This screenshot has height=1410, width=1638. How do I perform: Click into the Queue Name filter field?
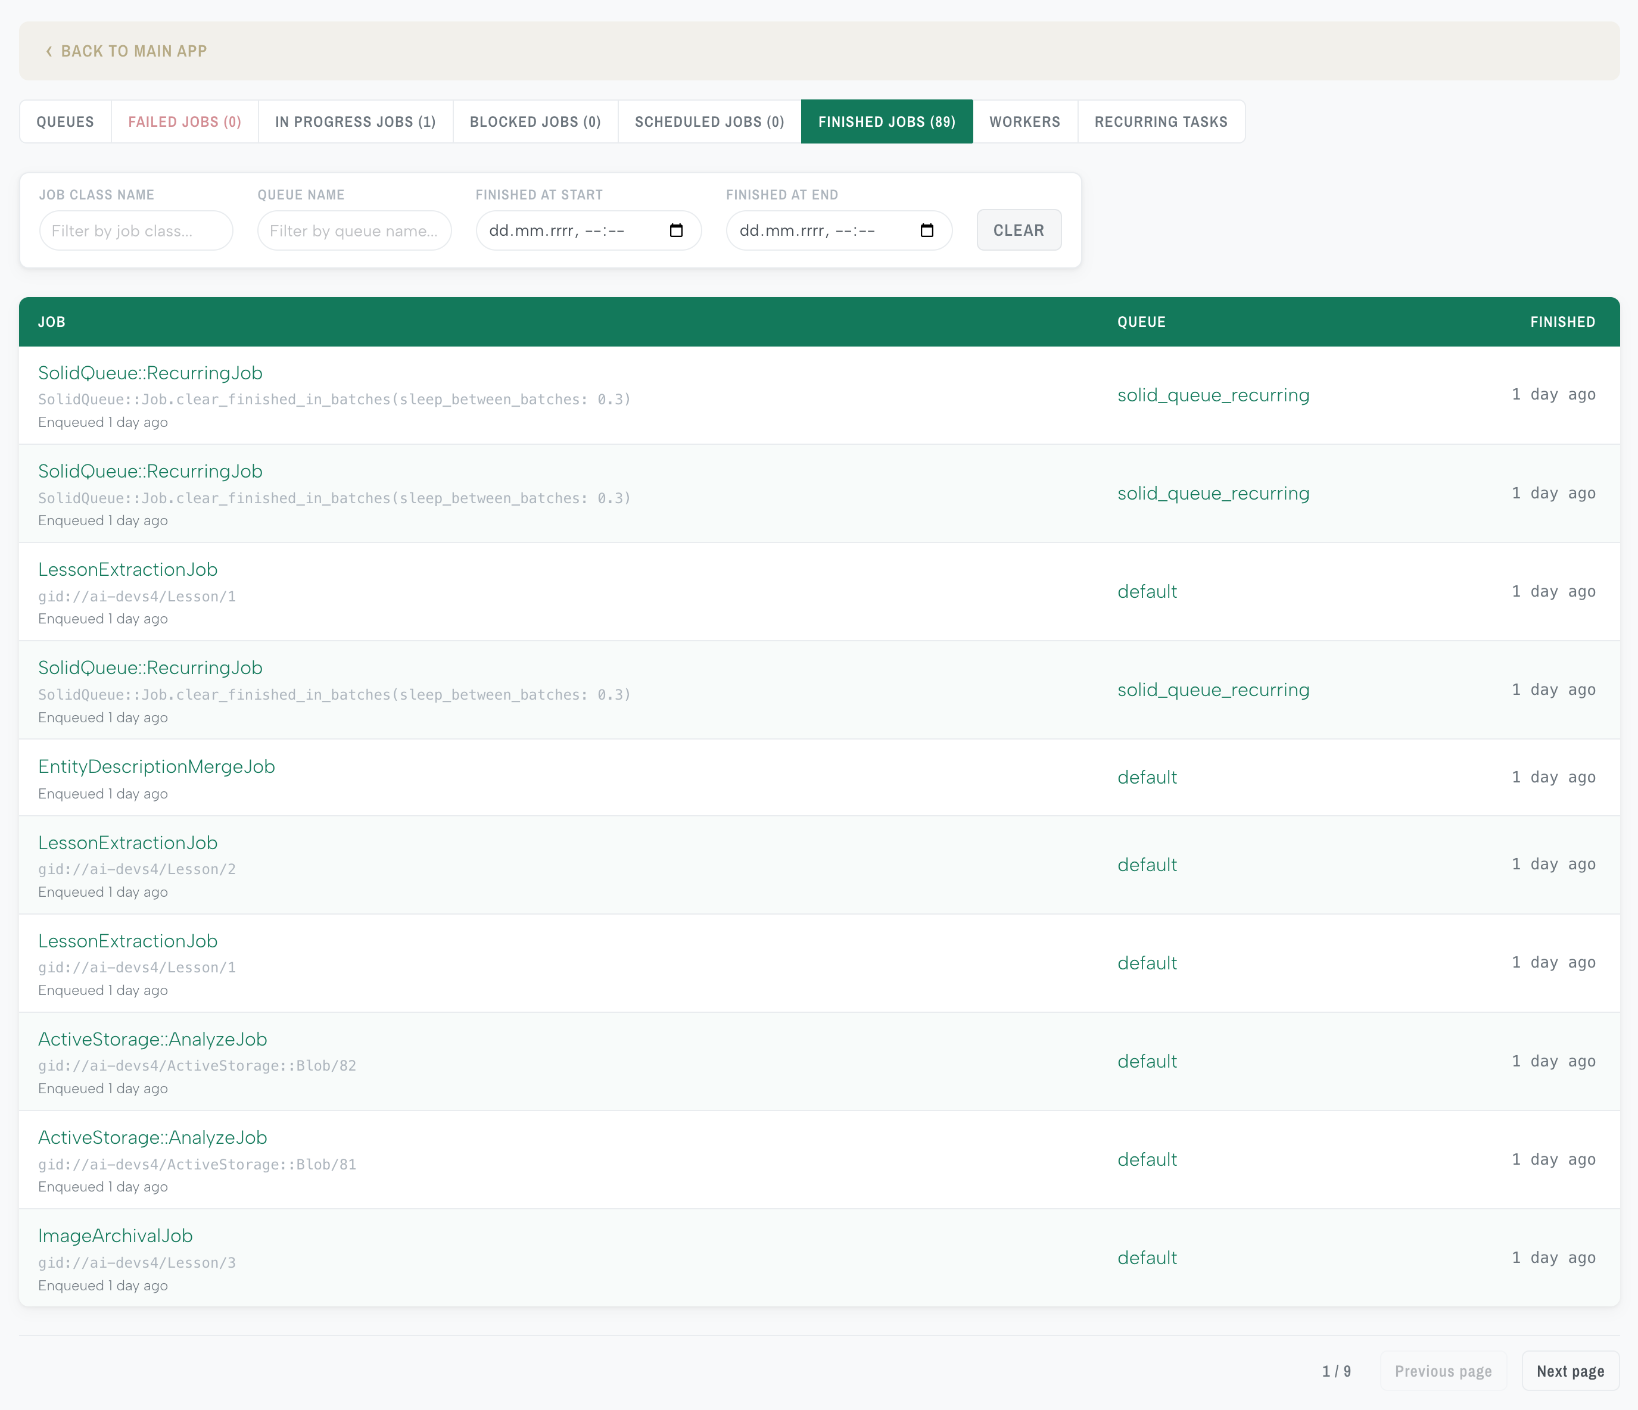point(354,231)
